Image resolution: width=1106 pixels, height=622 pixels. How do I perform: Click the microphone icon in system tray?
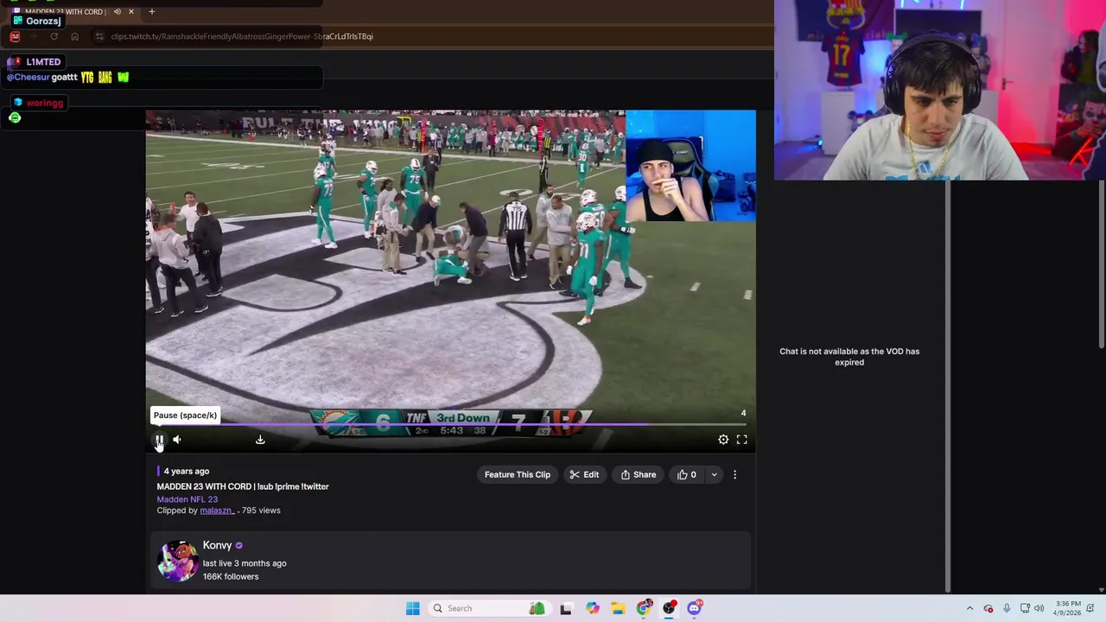pos(1007,608)
